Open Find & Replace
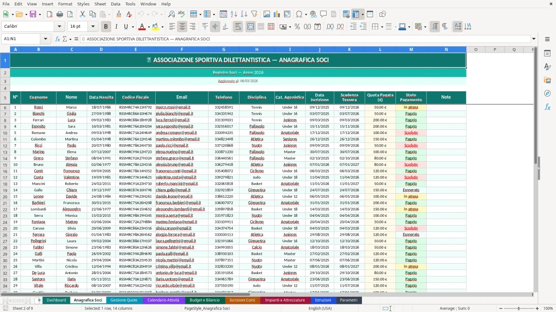Screen dimensions: 556x312 coord(171,14)
